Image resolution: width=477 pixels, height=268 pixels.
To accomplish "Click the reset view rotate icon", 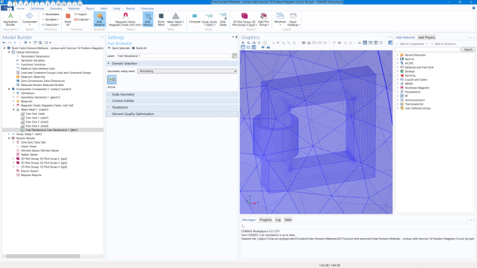I will (x=381, y=43).
